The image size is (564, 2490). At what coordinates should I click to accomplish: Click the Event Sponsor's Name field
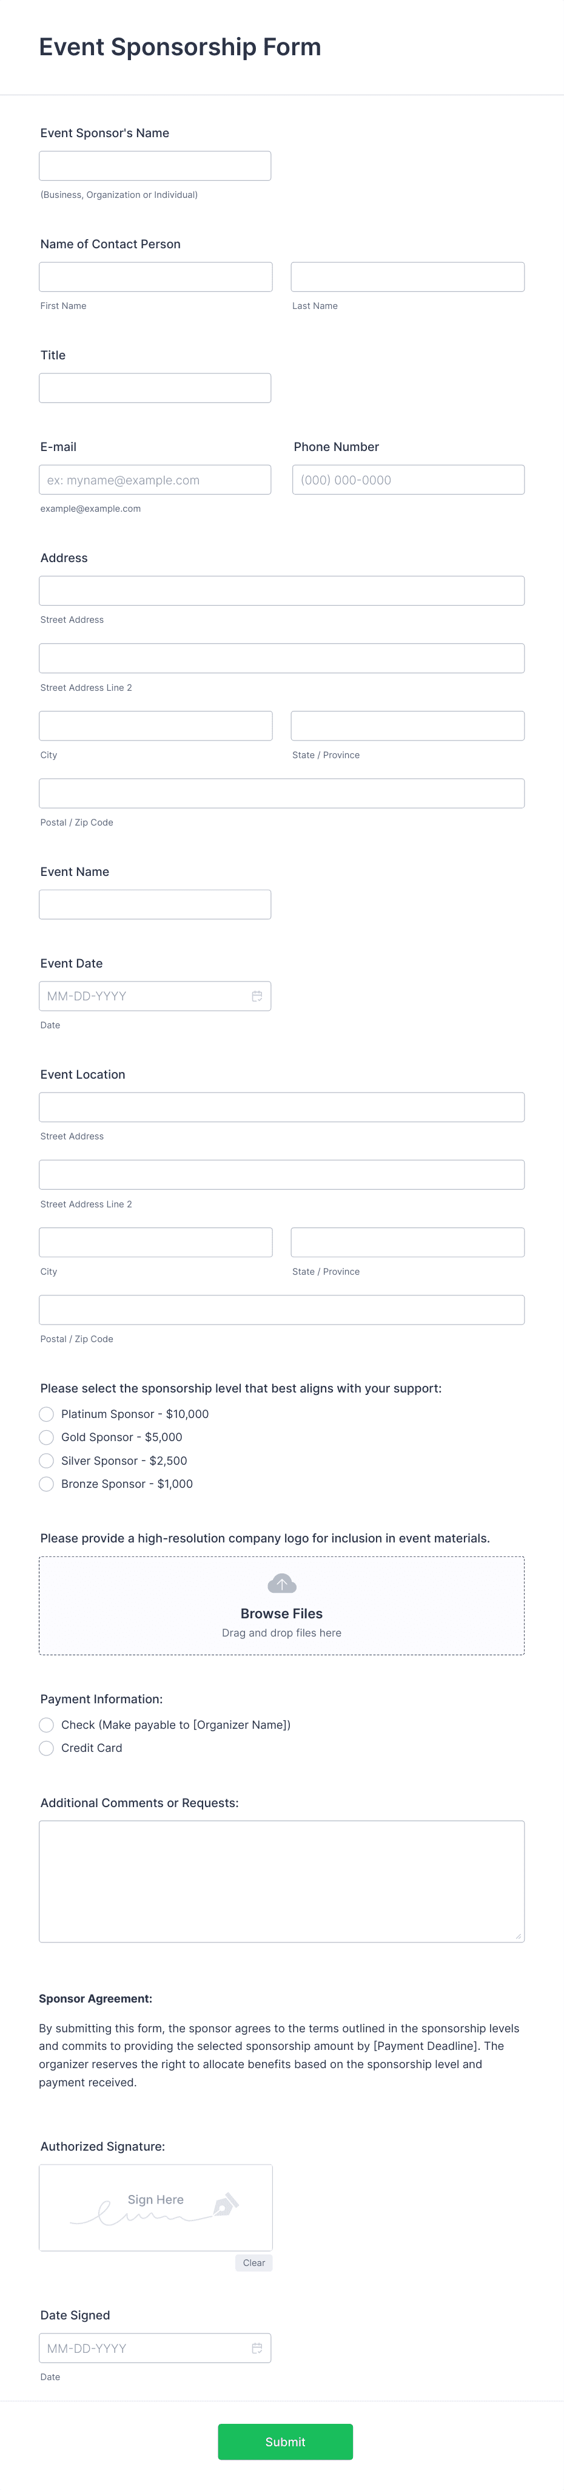click(x=155, y=166)
